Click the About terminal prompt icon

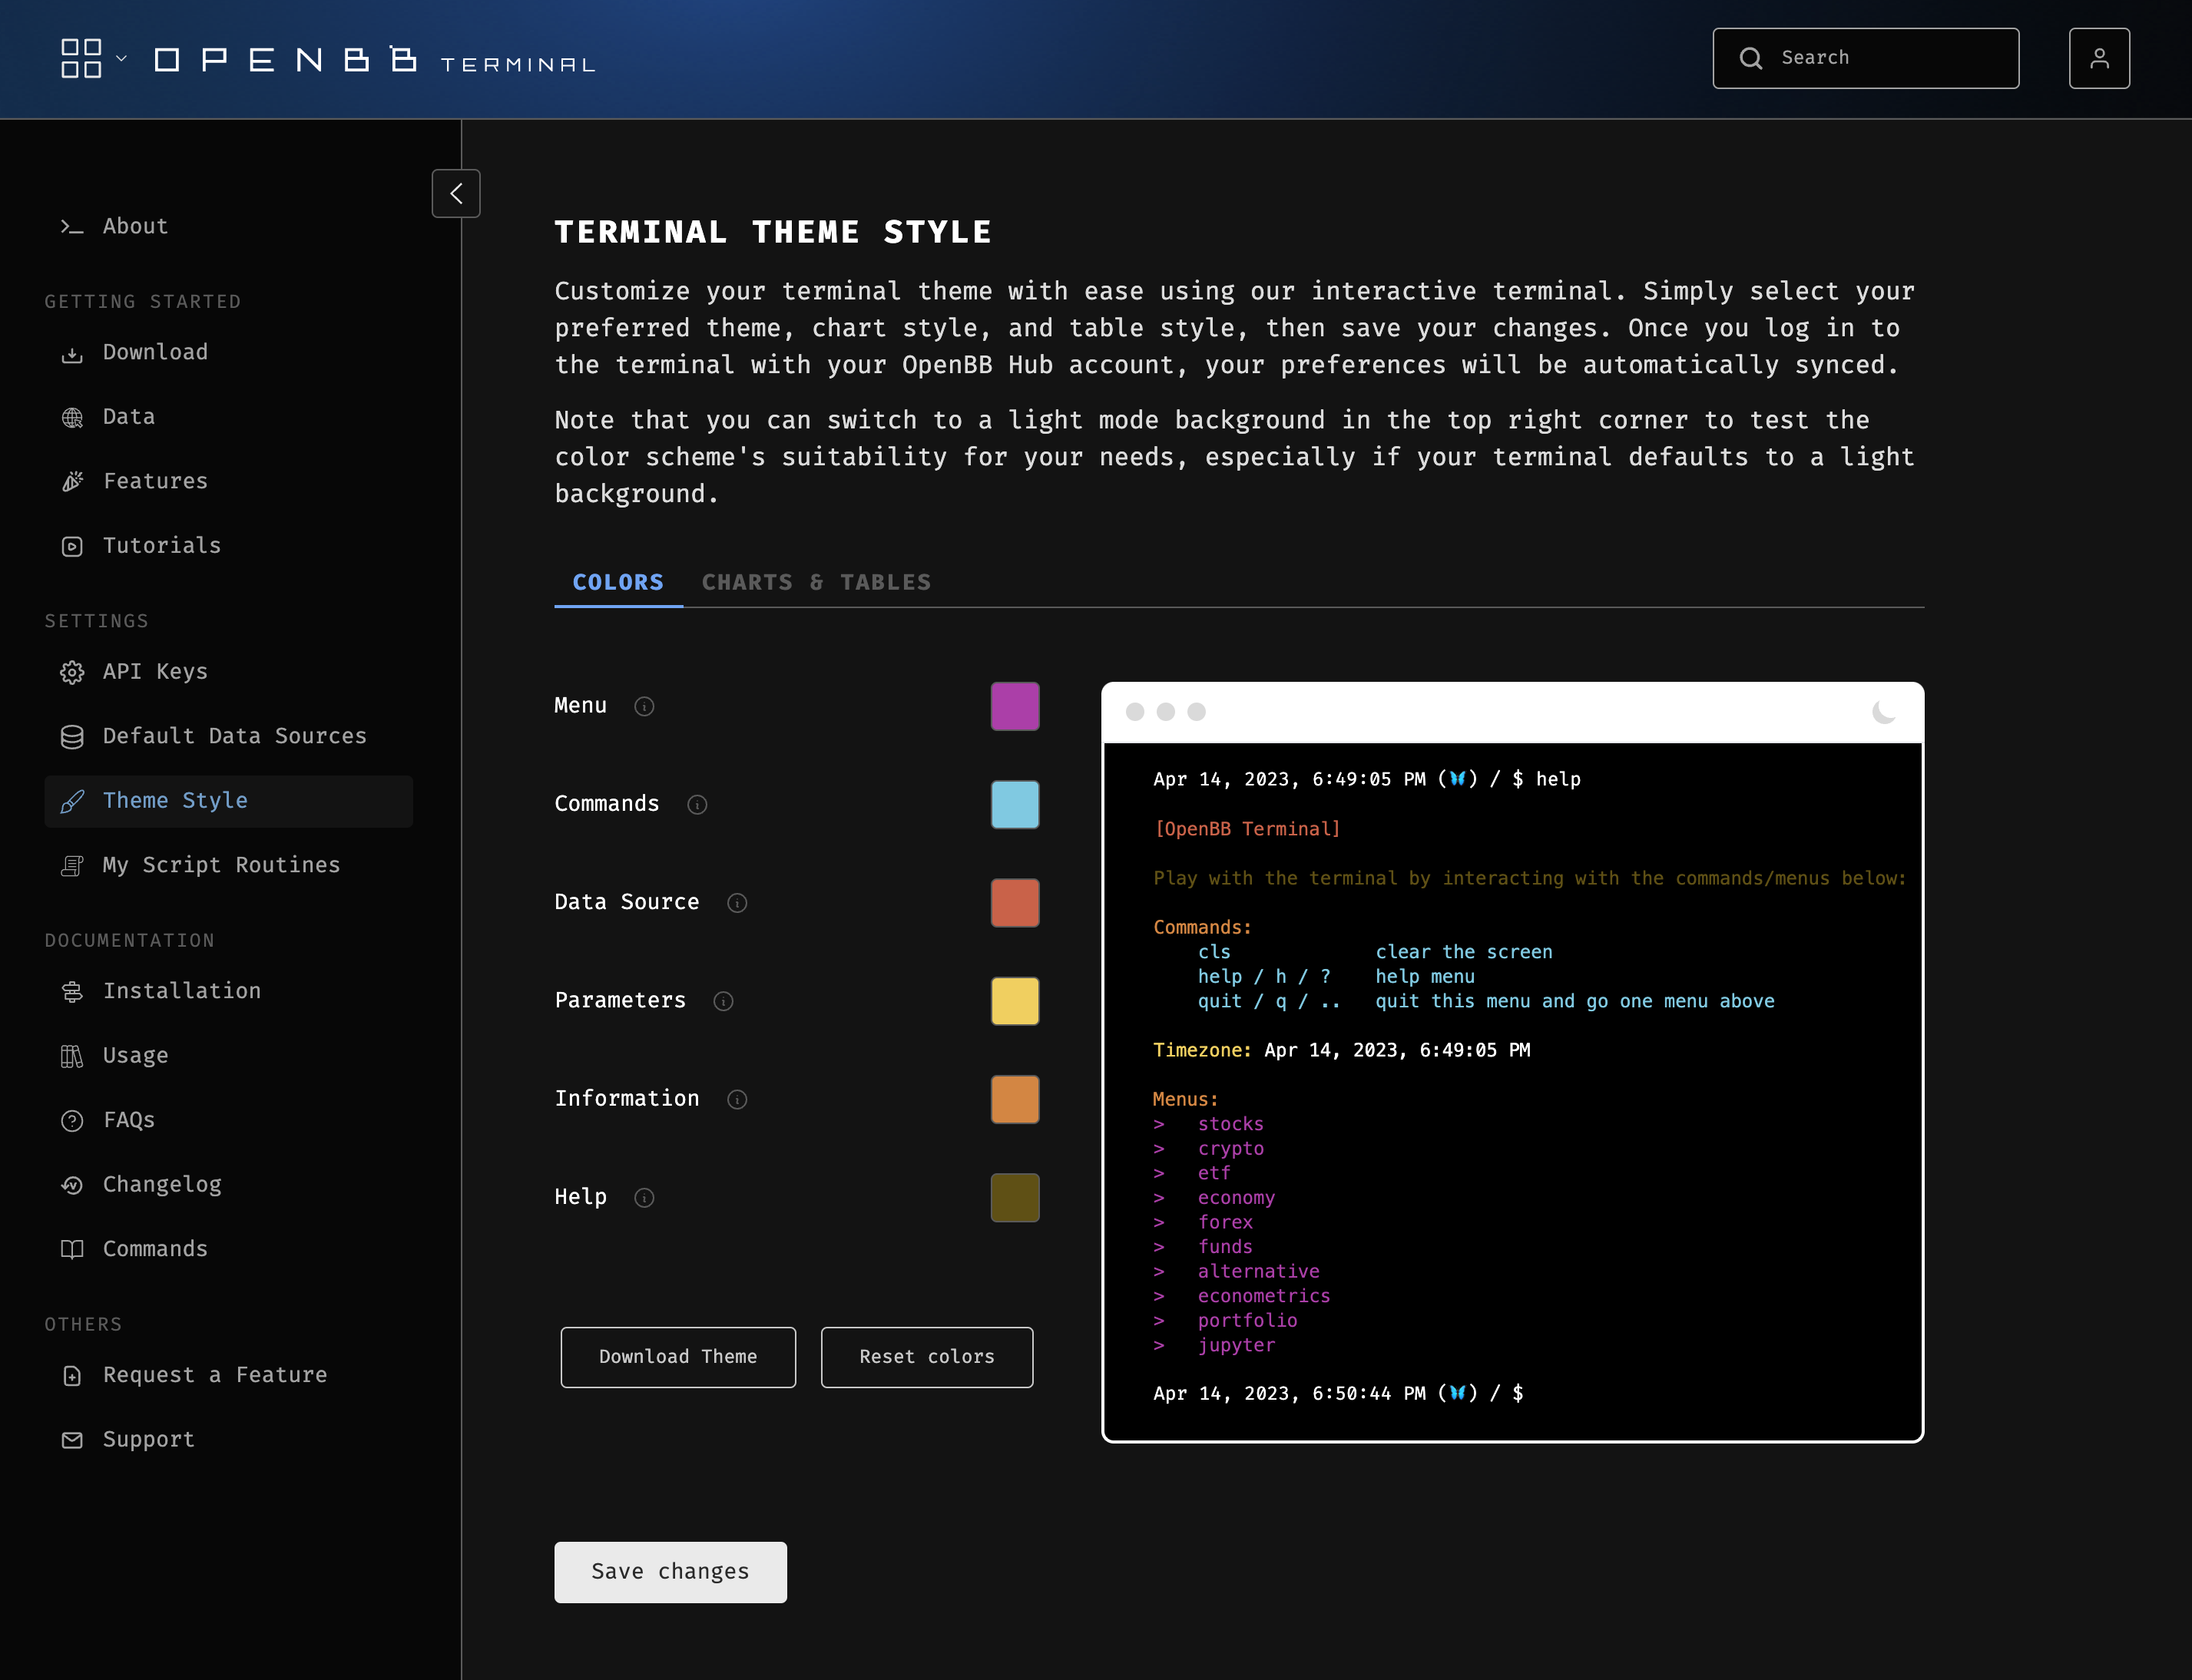(72, 227)
